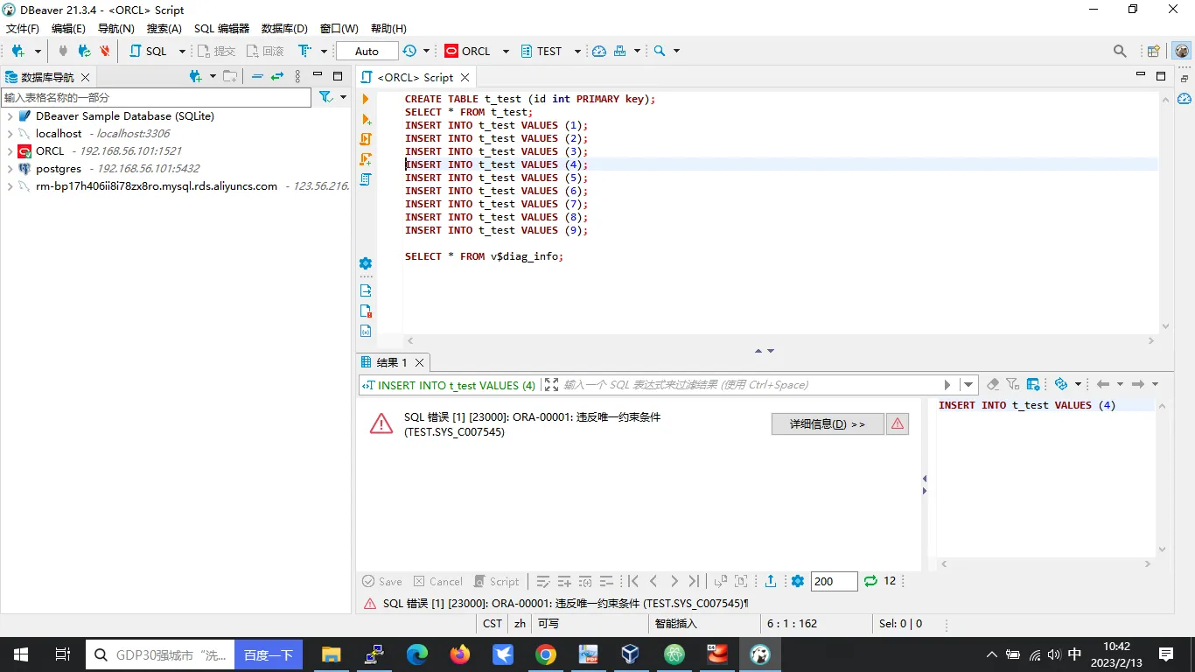
Task: Click the custom filters funnel in results
Action: [x=1012, y=384]
